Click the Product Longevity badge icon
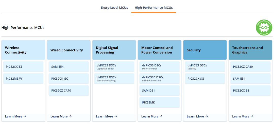This screenshot has width=274, height=124. click(x=264, y=27)
